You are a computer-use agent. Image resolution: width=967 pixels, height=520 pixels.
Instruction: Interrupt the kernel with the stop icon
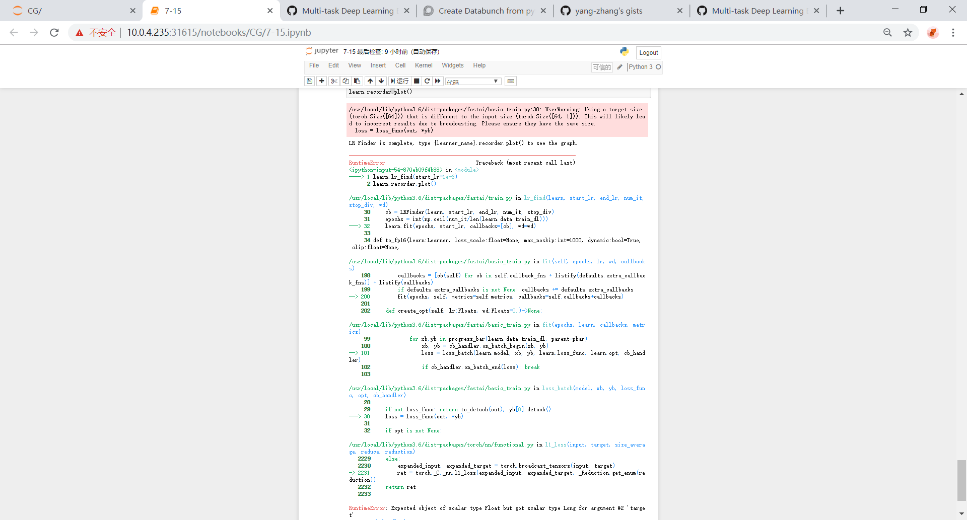coord(417,81)
